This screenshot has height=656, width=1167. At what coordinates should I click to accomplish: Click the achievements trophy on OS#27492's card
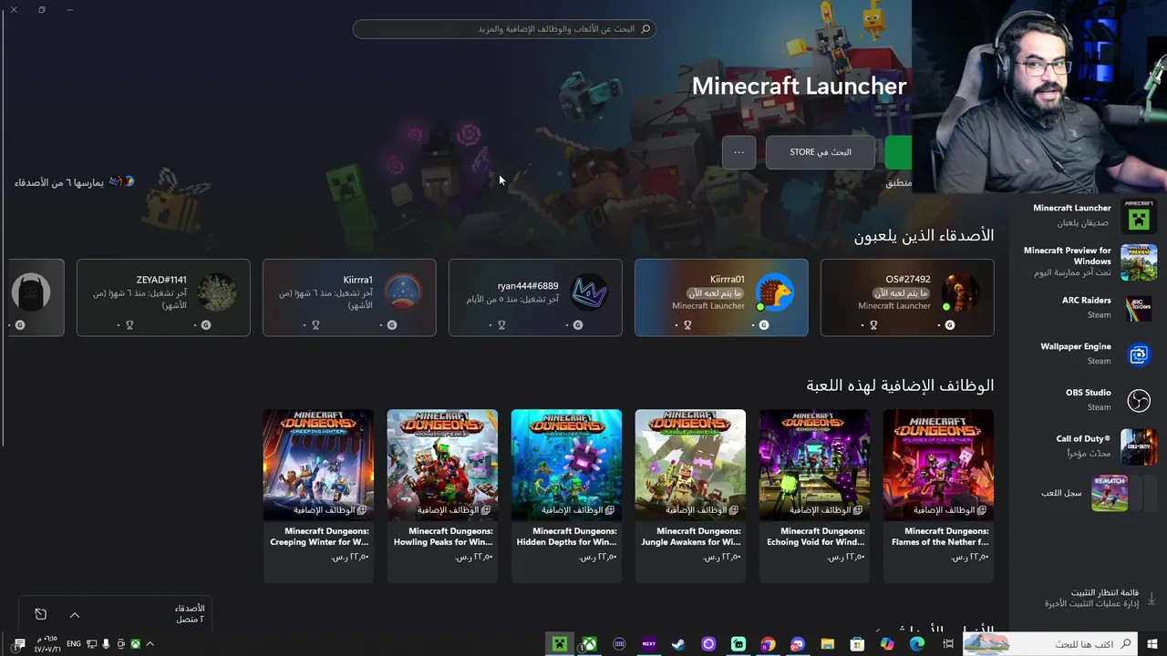(x=873, y=325)
